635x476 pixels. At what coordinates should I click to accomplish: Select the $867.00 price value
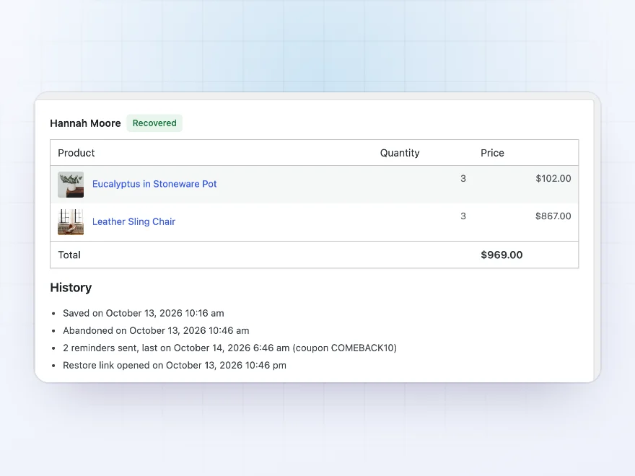553,216
